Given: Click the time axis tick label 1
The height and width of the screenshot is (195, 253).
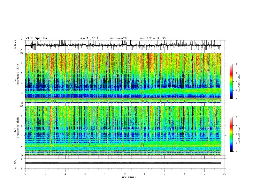Looking at the screenshot, I should point(45,174).
